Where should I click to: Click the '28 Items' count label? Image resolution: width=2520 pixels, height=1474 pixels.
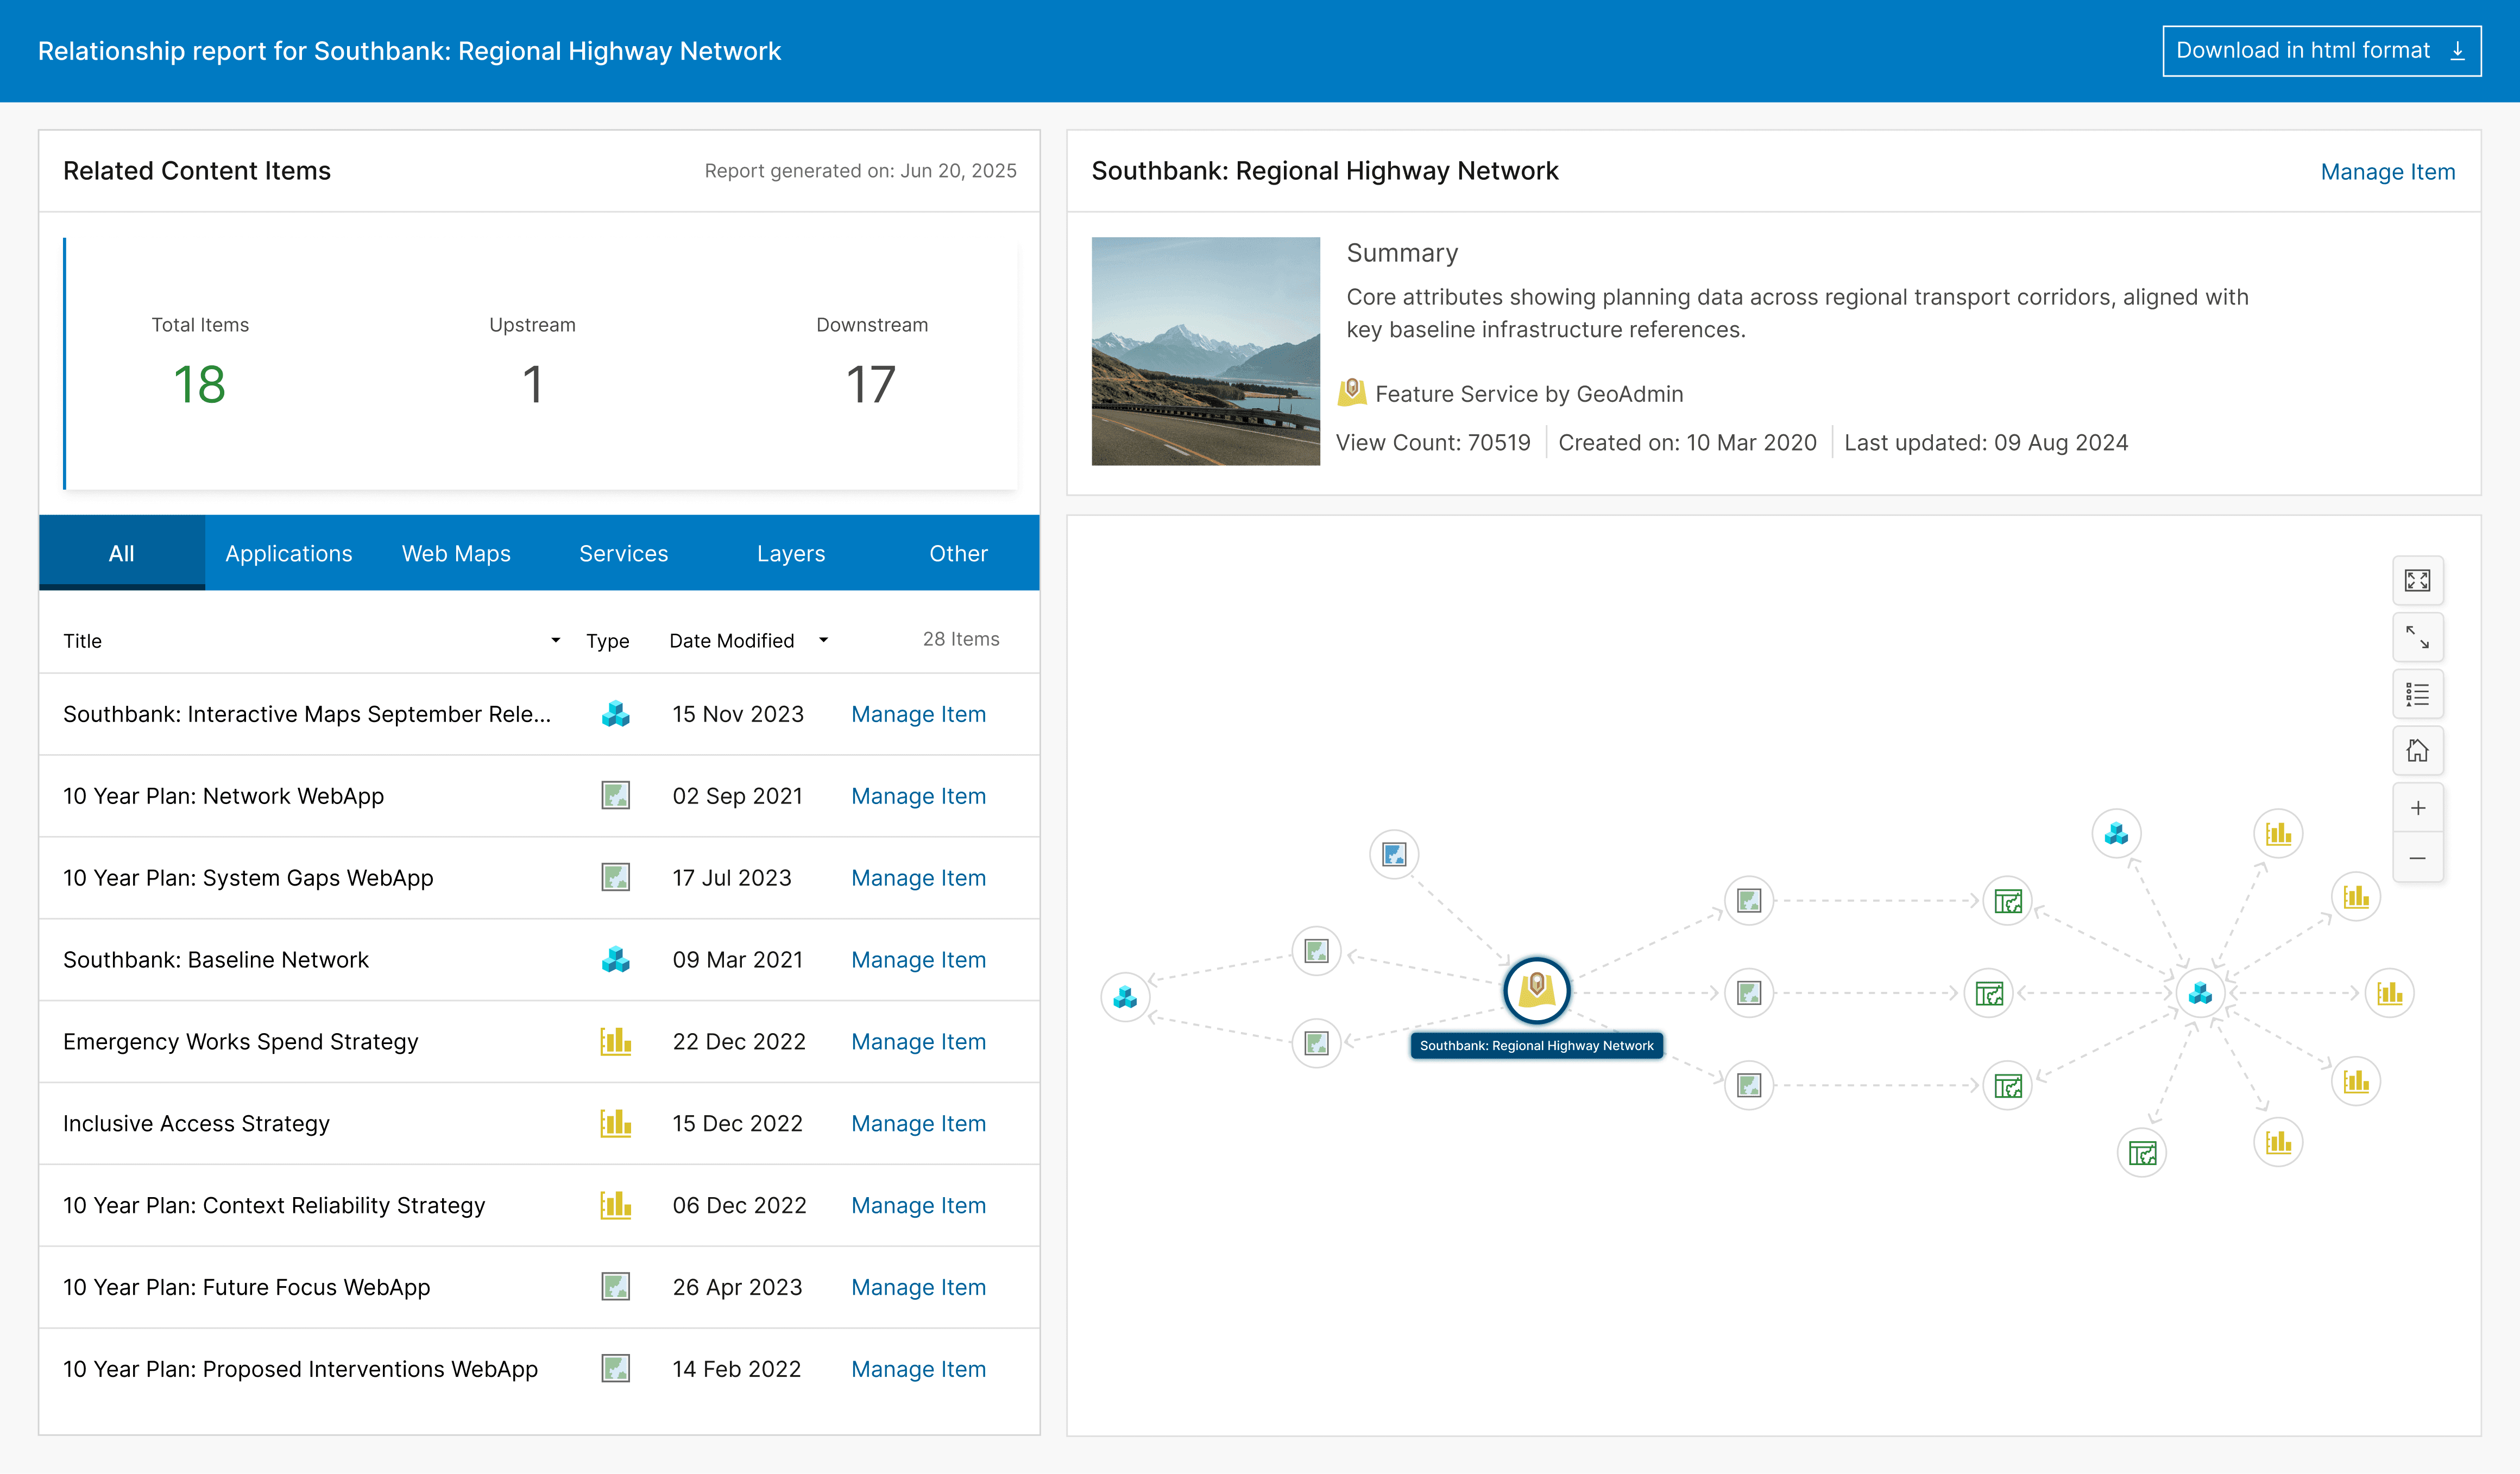click(x=961, y=638)
